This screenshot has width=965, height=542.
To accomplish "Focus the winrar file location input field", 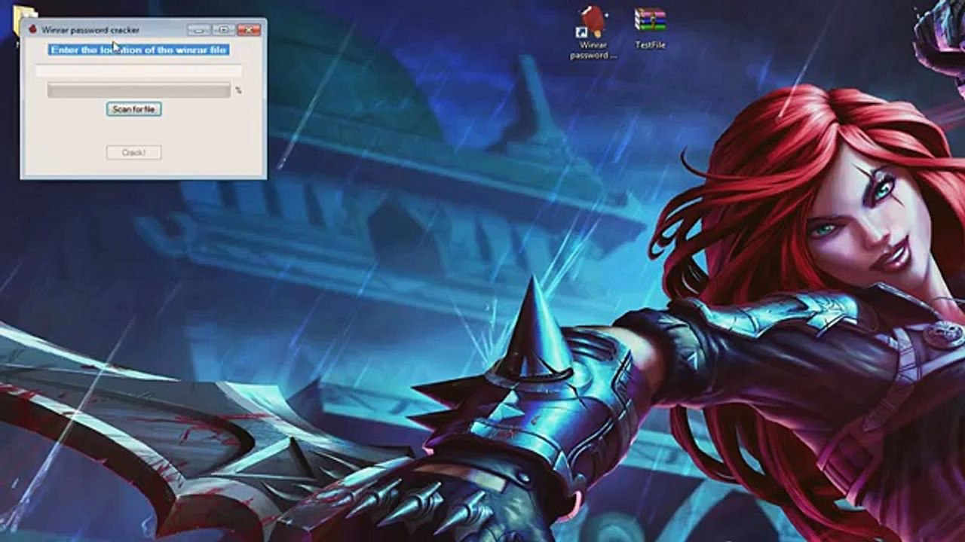I will point(139,71).
